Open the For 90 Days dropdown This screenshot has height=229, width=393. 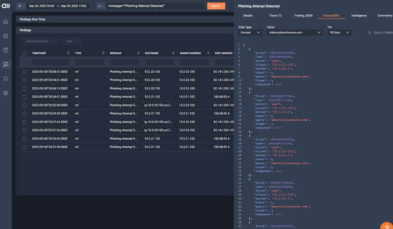[x=339, y=33]
